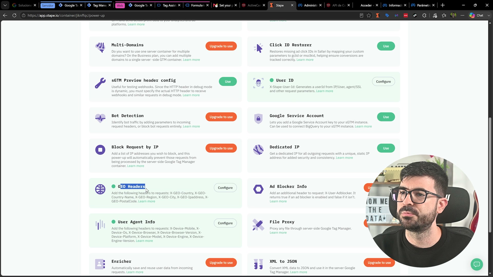Switch to the Tag Manager tab

(x=99, y=5)
